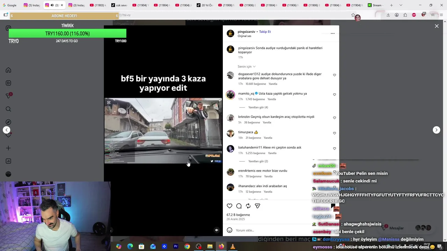Open the '67,2 B beğenme' likes list
447x251 pixels.
(238, 215)
